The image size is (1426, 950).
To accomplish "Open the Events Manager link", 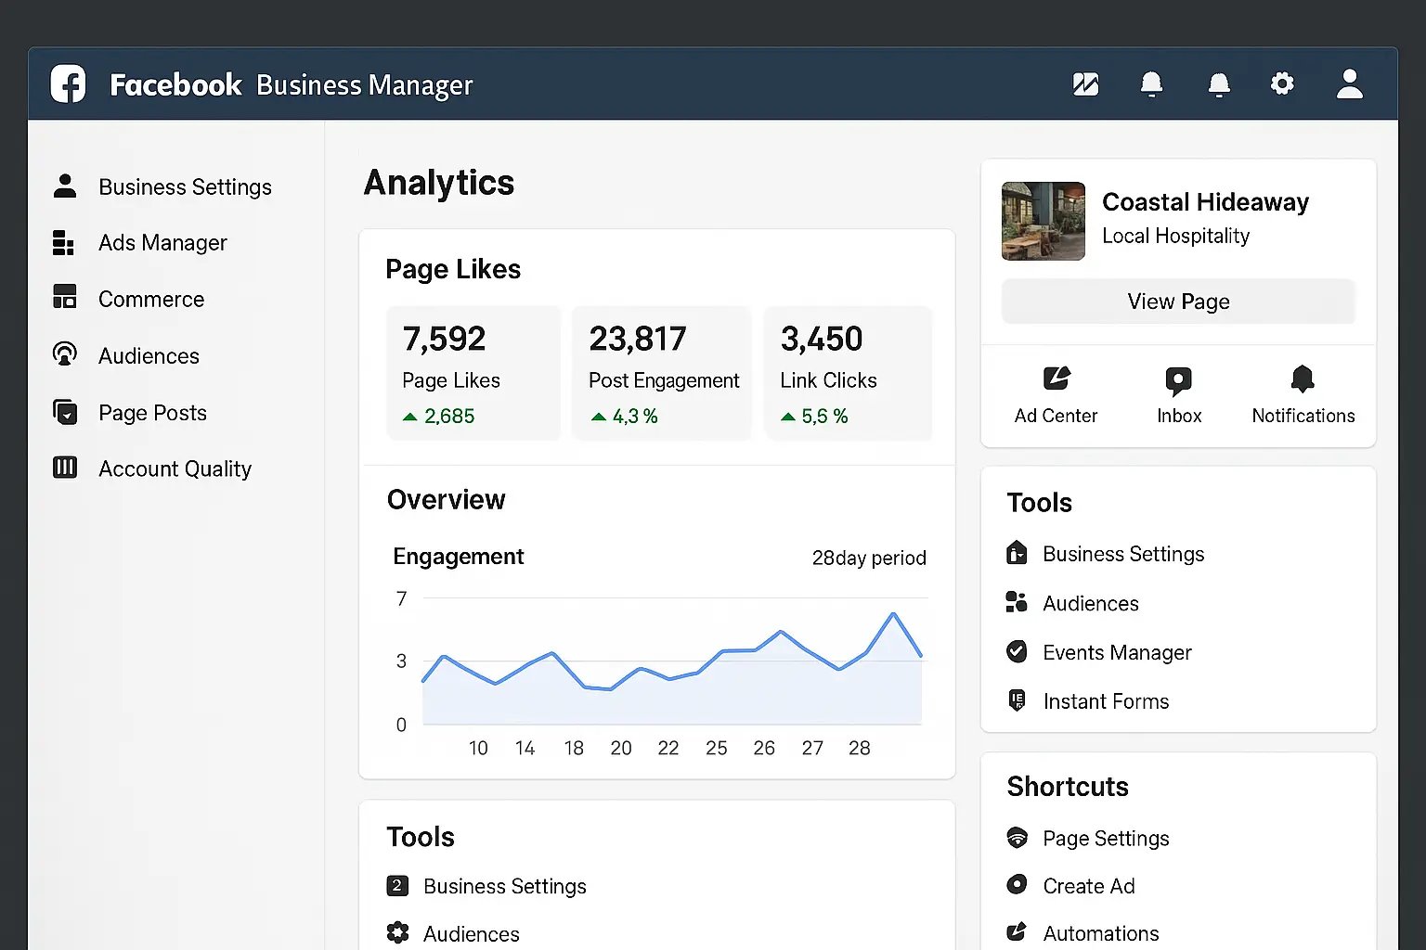I will point(1117,652).
